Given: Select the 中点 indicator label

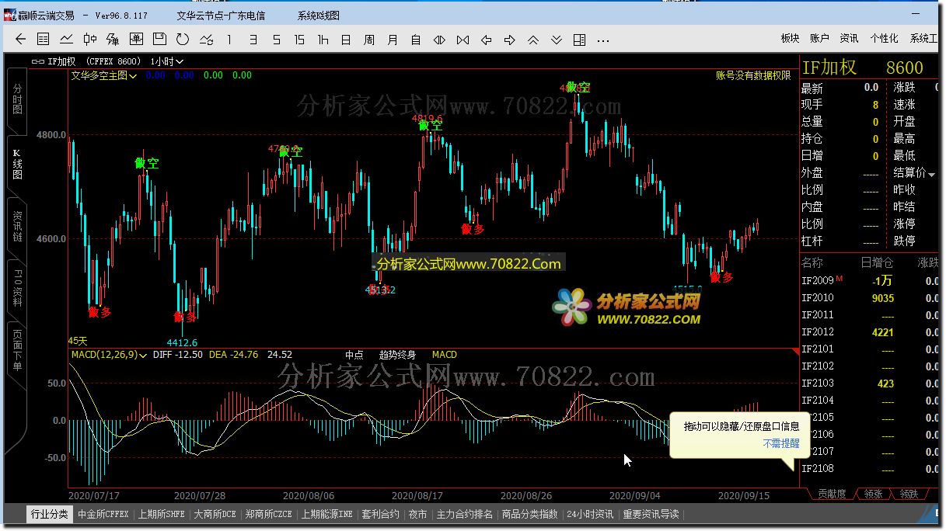Looking at the screenshot, I should tap(354, 355).
